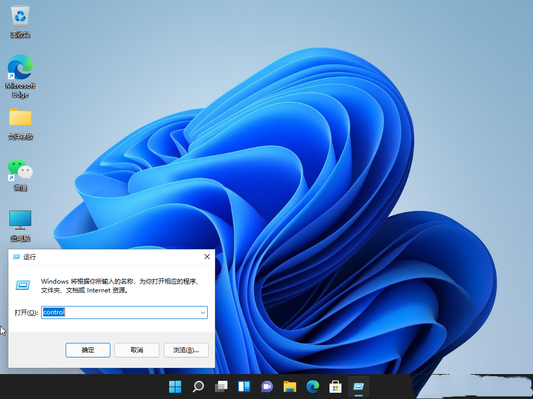Open Microsoft Store from the taskbar
533x399 pixels.
tap(335, 387)
